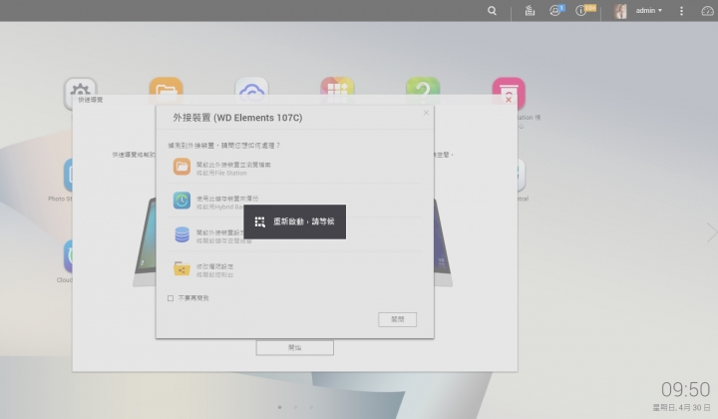Open external devices icon with blue badge
Viewport: 718px width, 419px height.
coord(555,10)
